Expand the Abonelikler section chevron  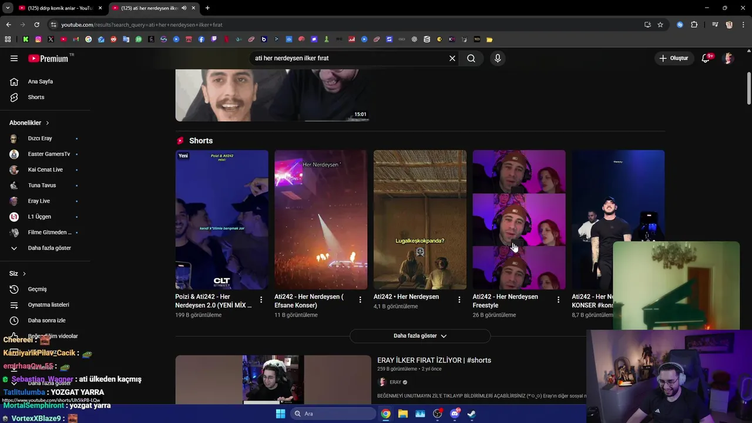click(x=47, y=123)
